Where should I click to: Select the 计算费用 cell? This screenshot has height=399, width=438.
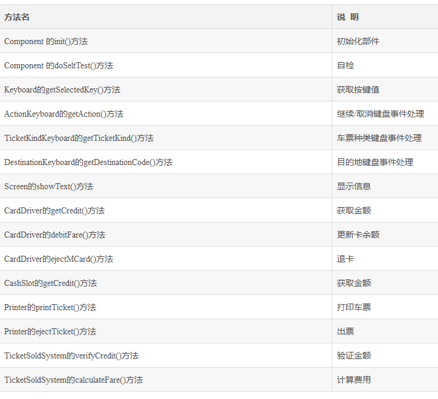click(x=385, y=380)
